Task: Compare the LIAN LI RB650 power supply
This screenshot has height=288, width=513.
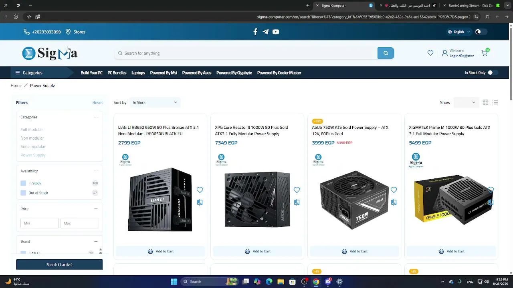Action: pyautogui.click(x=200, y=202)
